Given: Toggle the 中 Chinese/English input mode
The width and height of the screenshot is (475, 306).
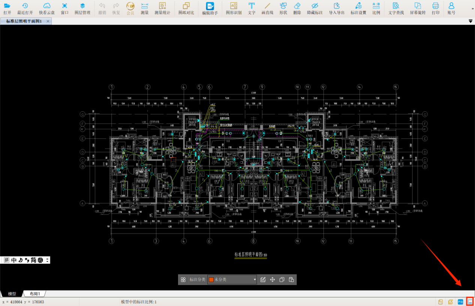Looking at the screenshot, I should (14, 260).
